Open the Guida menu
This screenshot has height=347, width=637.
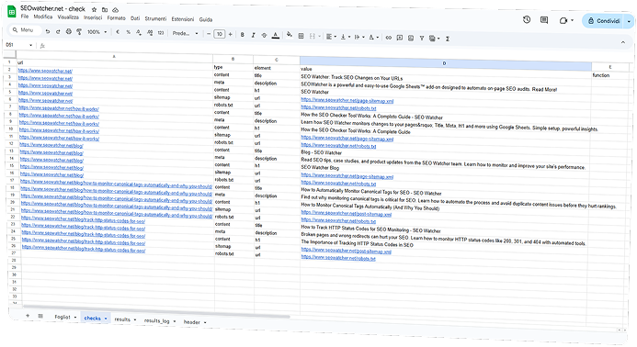point(206,19)
